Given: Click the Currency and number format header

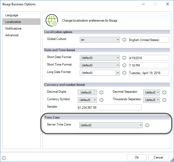Looking at the screenshot, I should (107, 85).
